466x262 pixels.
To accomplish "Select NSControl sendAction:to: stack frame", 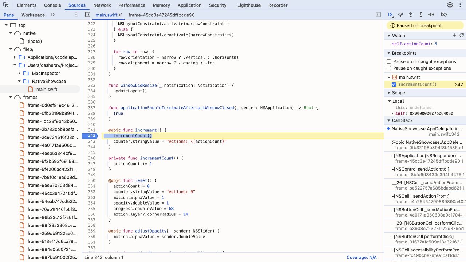I will [425, 172].
